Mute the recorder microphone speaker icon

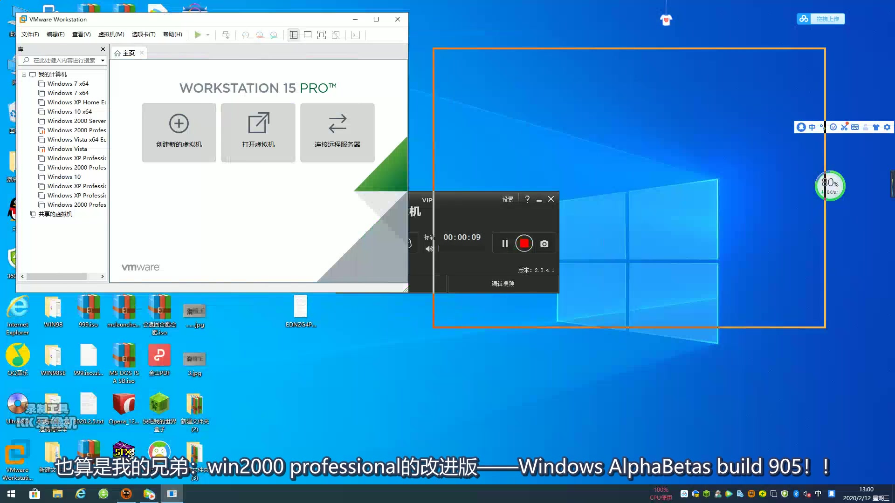pyautogui.click(x=429, y=249)
